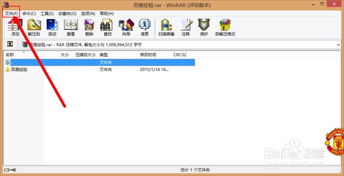Expand the archive path dropdown arrow

pos(338,45)
